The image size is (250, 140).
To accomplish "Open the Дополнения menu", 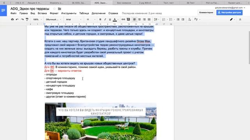I will point(98,13).
